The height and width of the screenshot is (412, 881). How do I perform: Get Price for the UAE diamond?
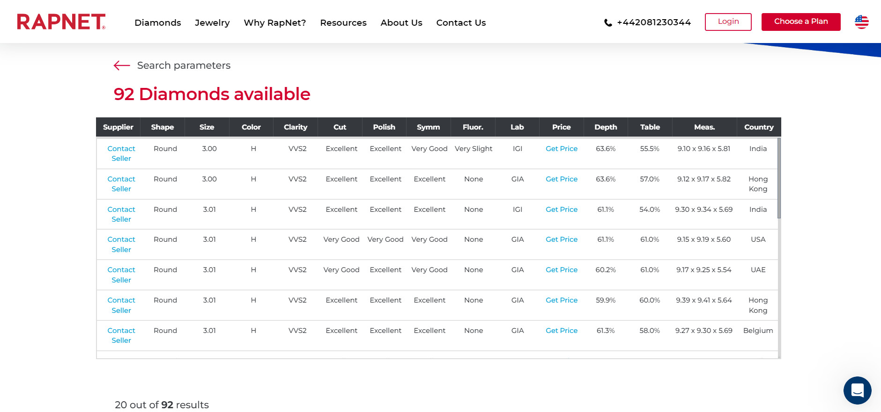click(x=562, y=270)
